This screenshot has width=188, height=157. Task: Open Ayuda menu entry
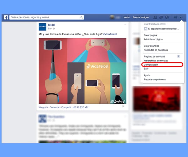click(x=147, y=75)
